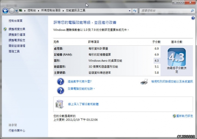Open 調整電源設定 link

point(17,40)
